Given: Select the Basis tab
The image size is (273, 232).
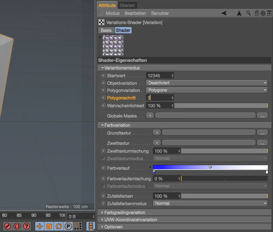Looking at the screenshot, I should 106,30.
